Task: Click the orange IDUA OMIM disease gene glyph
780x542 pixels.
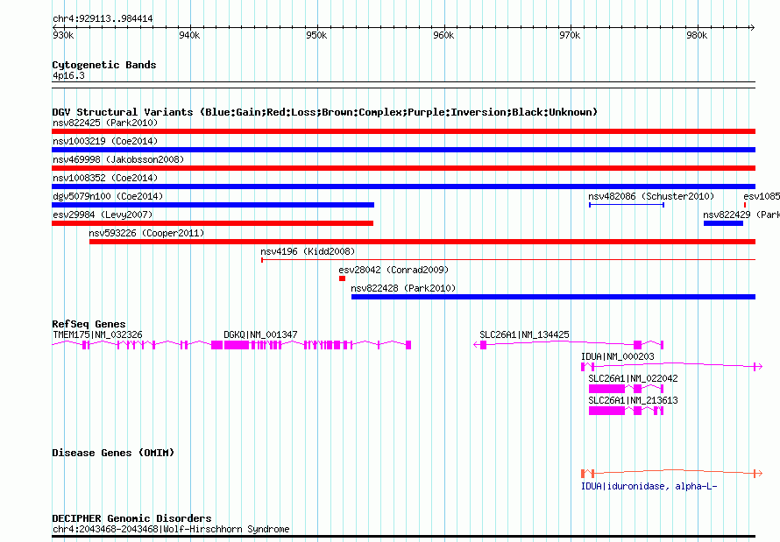Action: [671, 474]
